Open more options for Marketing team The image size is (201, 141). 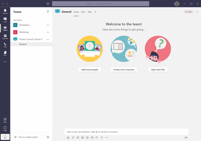point(48,32)
